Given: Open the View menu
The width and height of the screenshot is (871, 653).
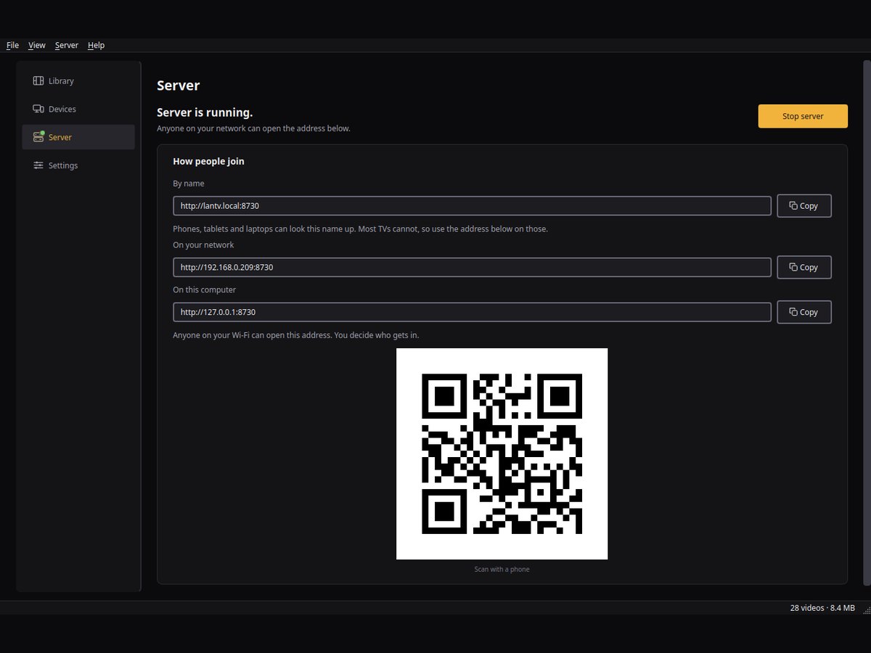Looking at the screenshot, I should click(36, 45).
